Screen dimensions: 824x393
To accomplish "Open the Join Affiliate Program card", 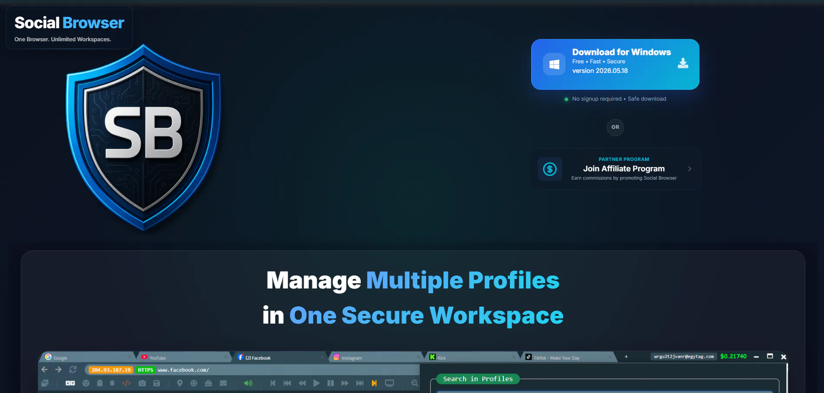I will [615, 169].
